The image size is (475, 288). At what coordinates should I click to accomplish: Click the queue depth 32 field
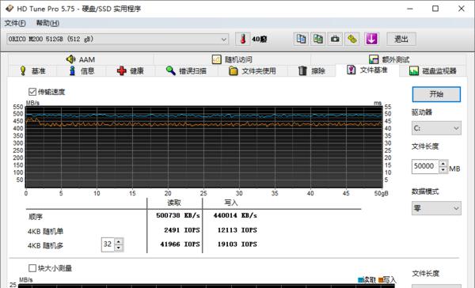(x=108, y=244)
